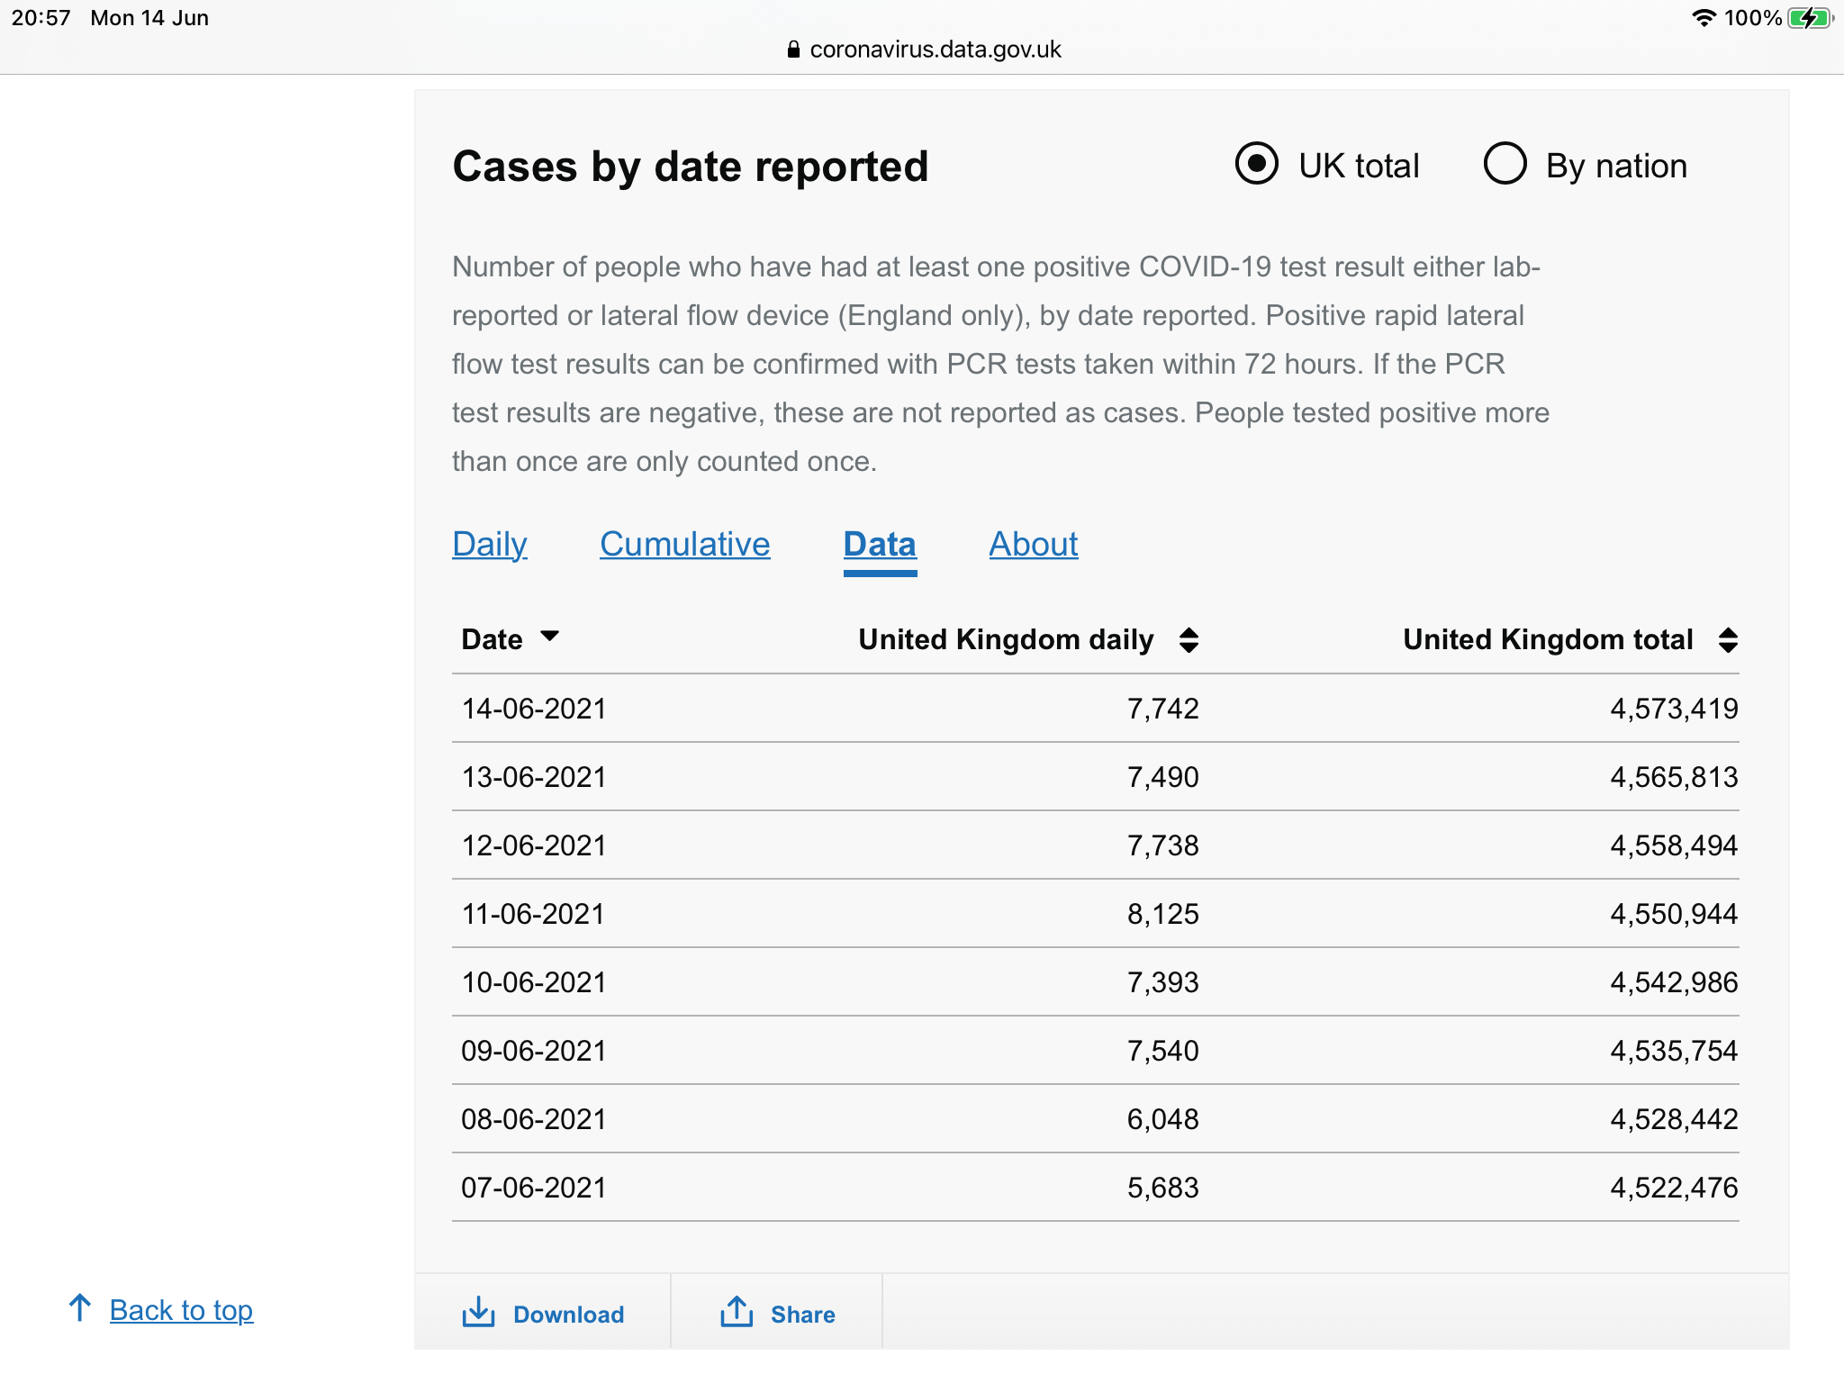Select the date cell 07-06-2021
1844x1383 pixels.
tap(534, 1188)
